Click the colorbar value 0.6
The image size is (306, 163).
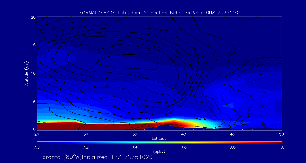184,147
